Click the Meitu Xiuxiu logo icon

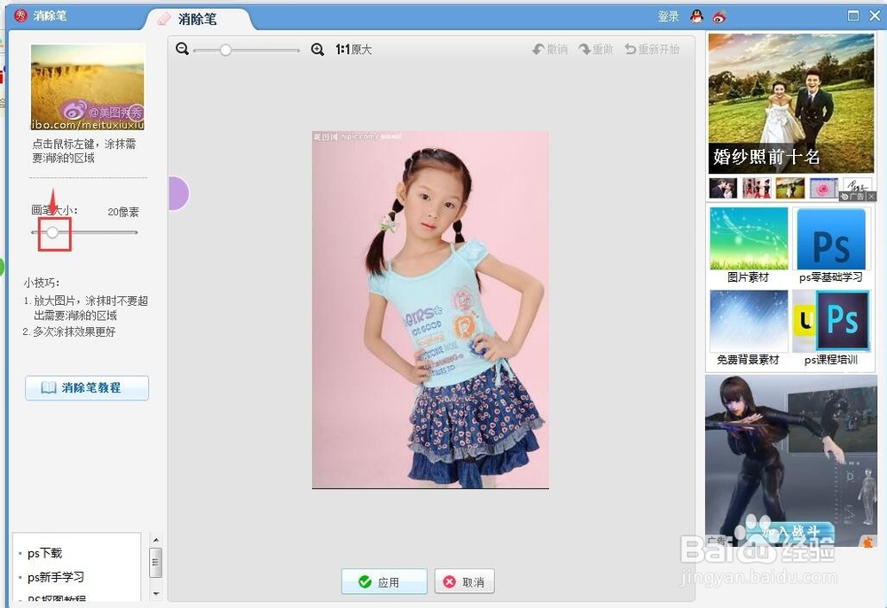pyautogui.click(x=19, y=15)
